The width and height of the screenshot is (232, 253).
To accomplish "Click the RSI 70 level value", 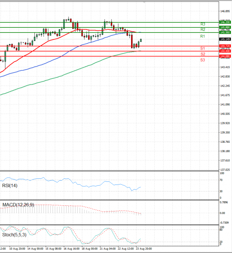I will tap(221, 180).
